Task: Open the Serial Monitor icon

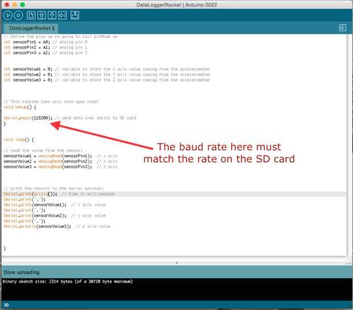Action: pyautogui.click(x=75, y=15)
